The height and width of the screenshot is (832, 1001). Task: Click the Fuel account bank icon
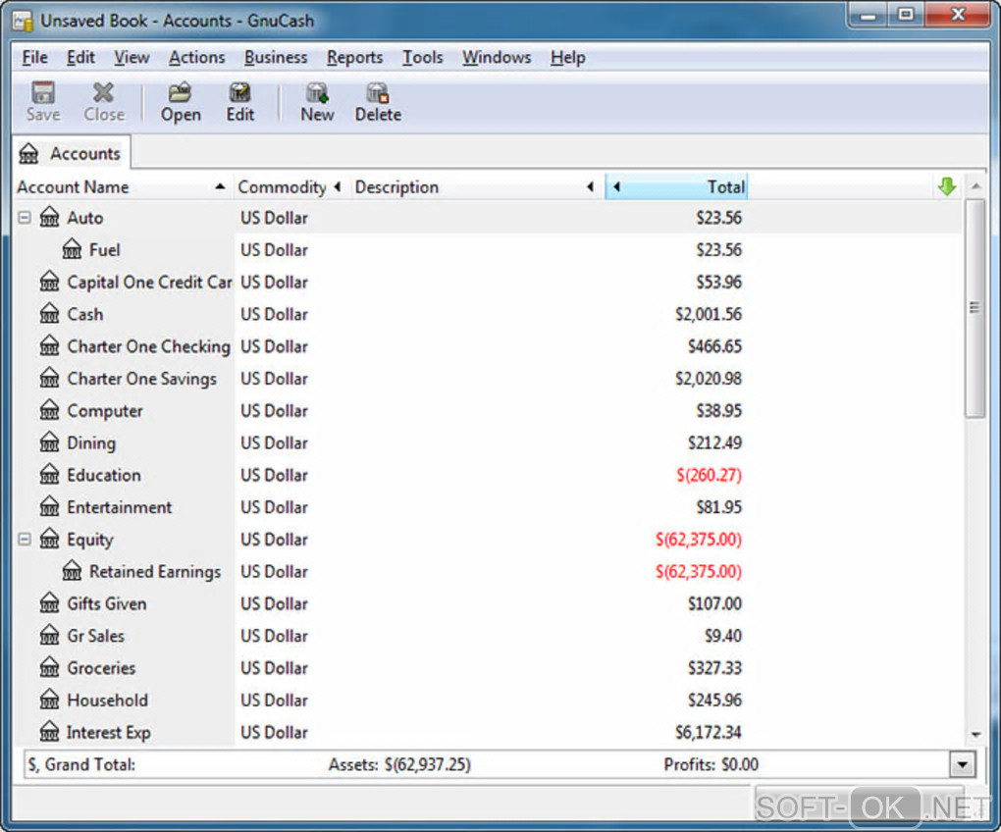point(73,249)
